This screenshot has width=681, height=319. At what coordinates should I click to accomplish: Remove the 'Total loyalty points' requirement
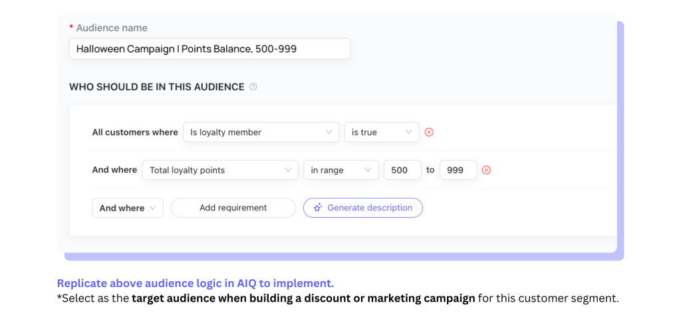tap(486, 170)
